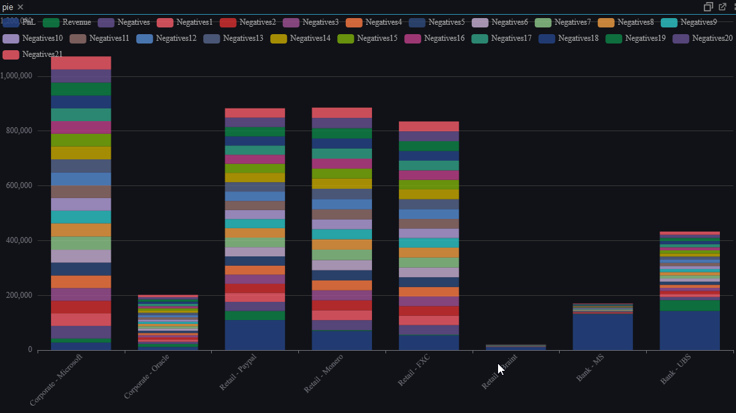The height and width of the screenshot is (413, 736).
Task: Toggle the Negatives12 series
Action: (176, 38)
